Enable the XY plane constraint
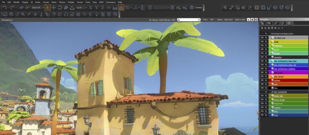Image resolution: width=309 pixels, height=135 pixels. click(109, 7)
